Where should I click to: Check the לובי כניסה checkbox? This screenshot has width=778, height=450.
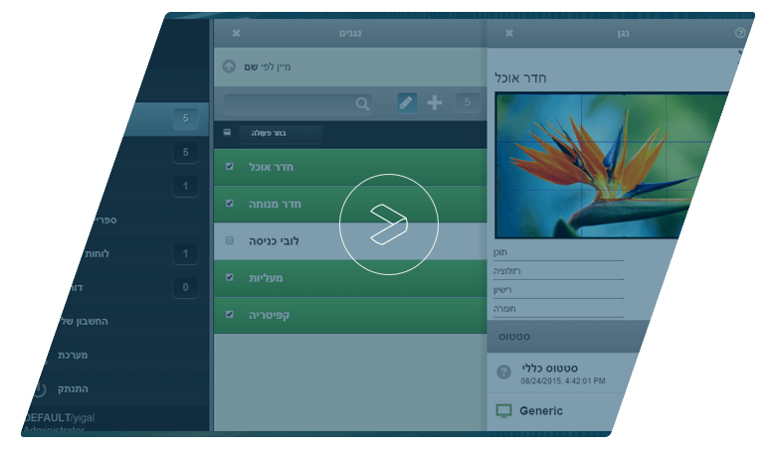point(230,240)
